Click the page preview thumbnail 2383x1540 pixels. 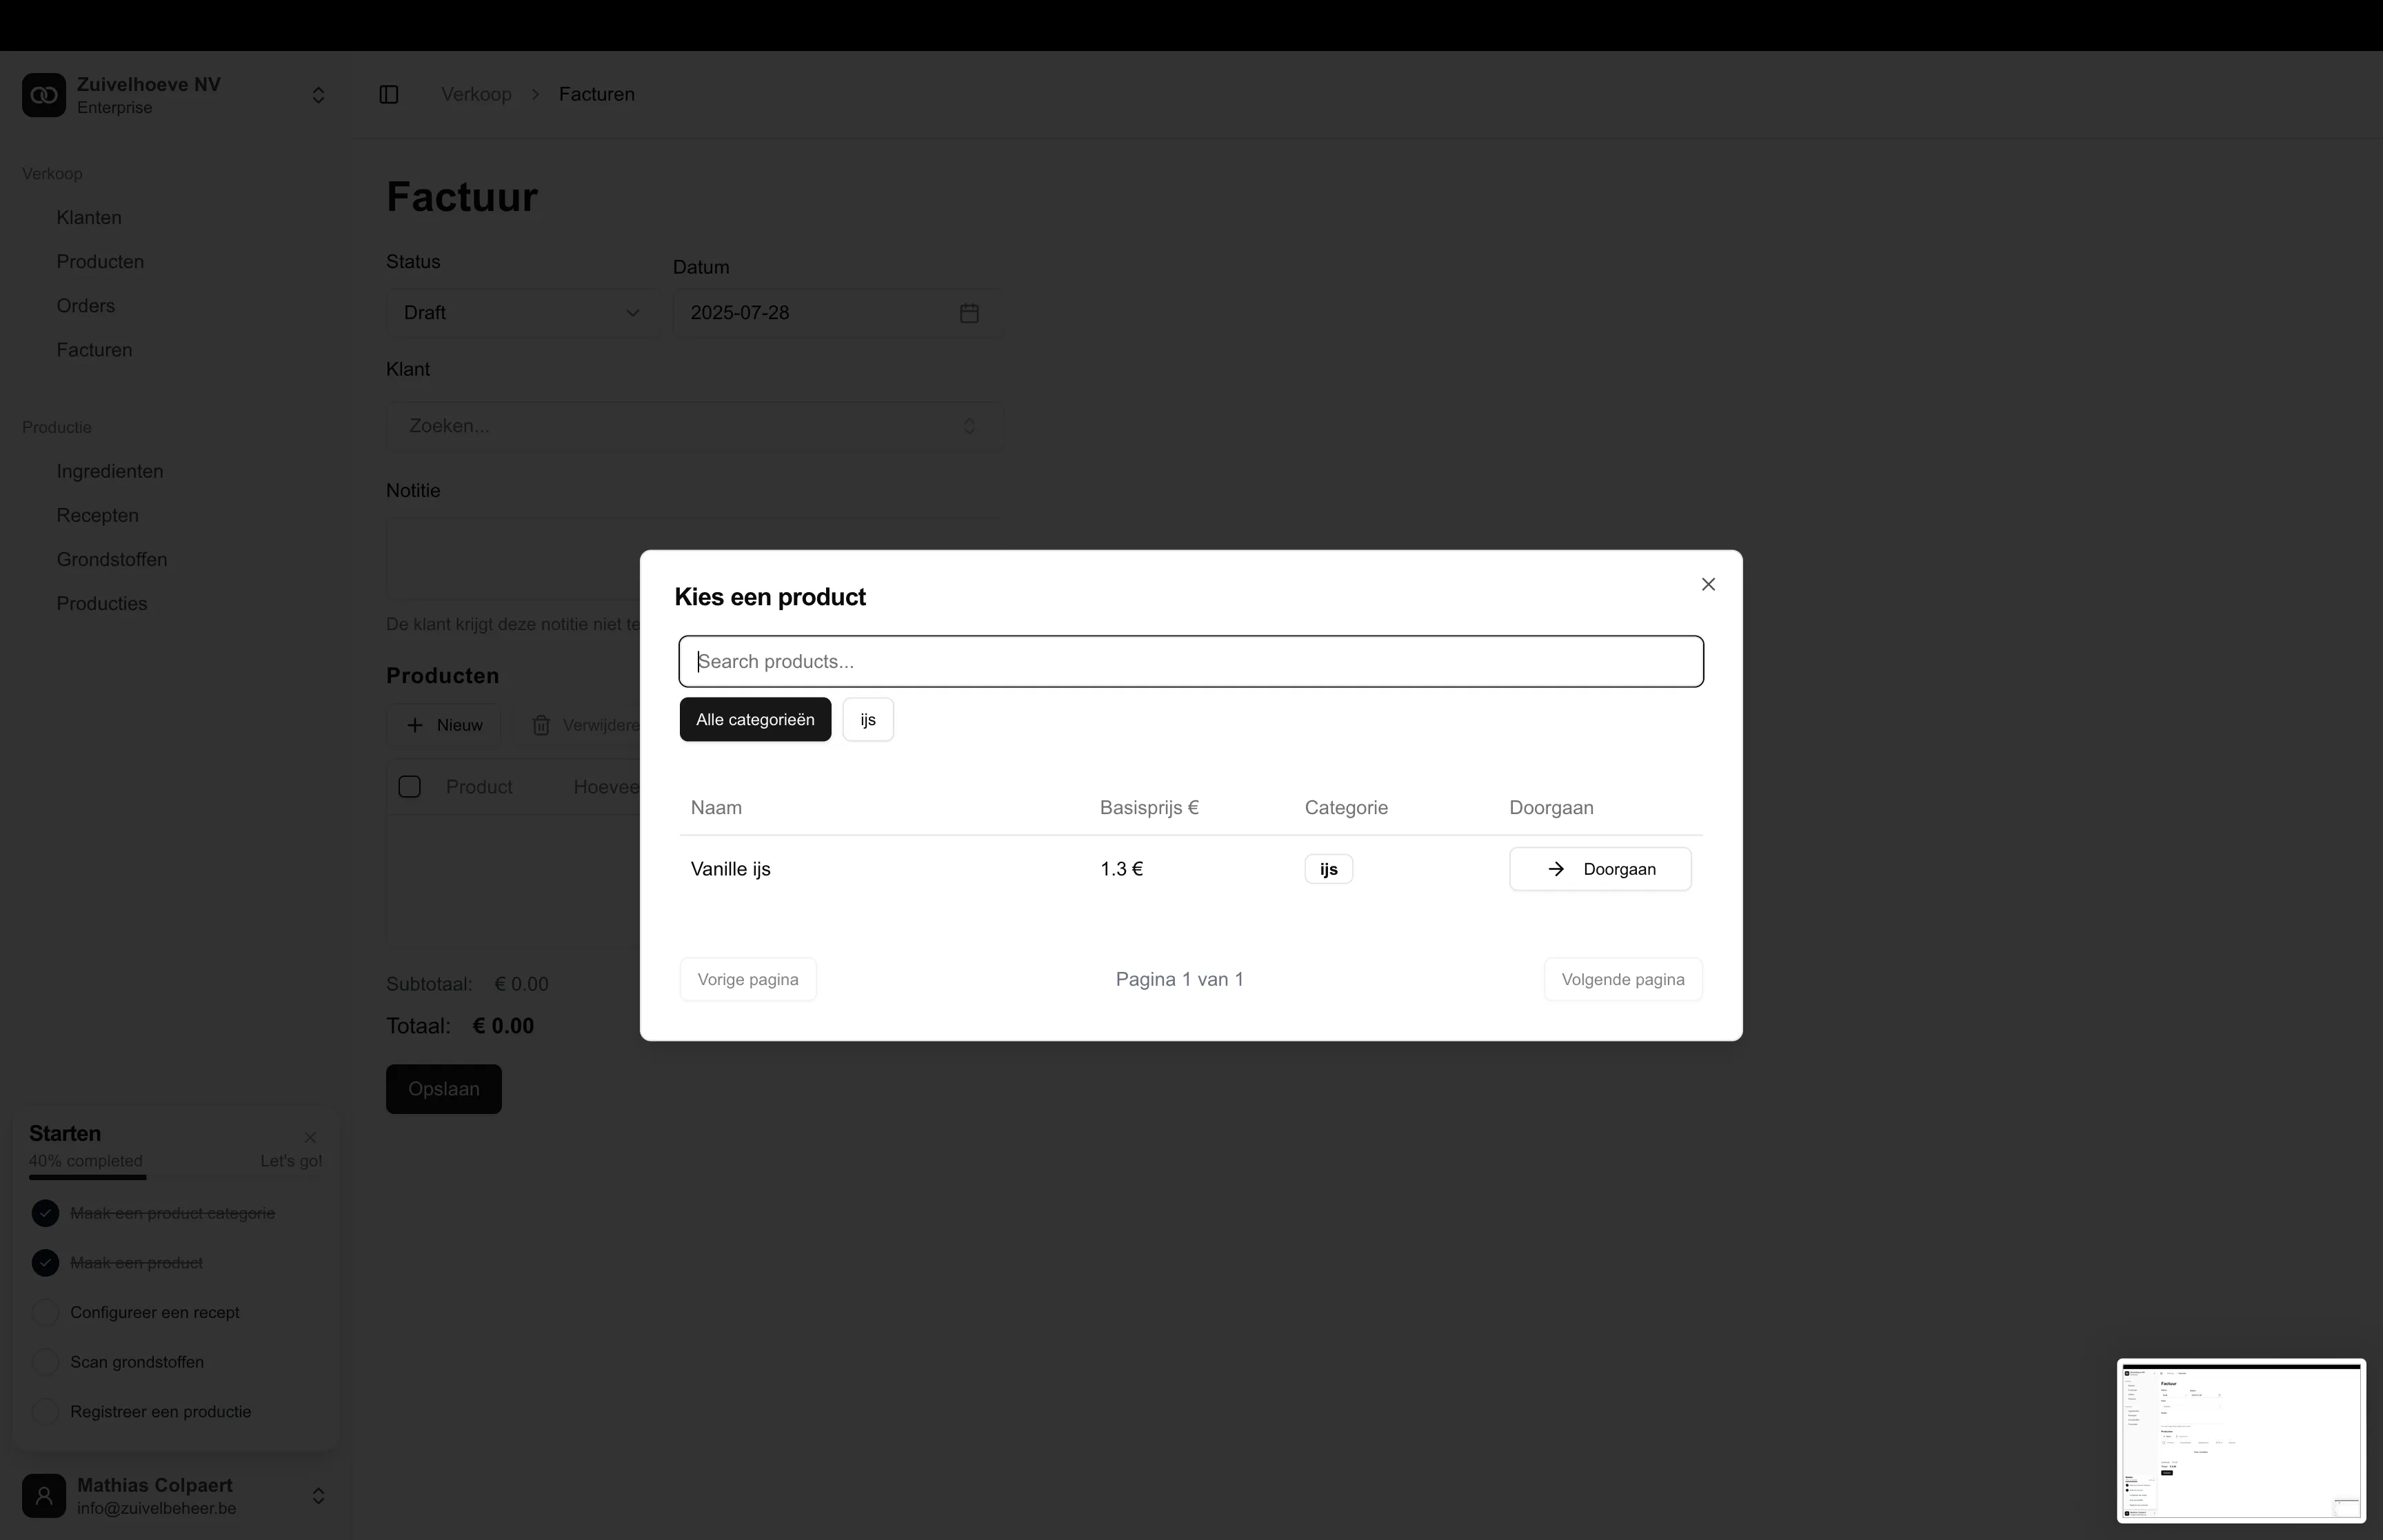point(2241,1441)
